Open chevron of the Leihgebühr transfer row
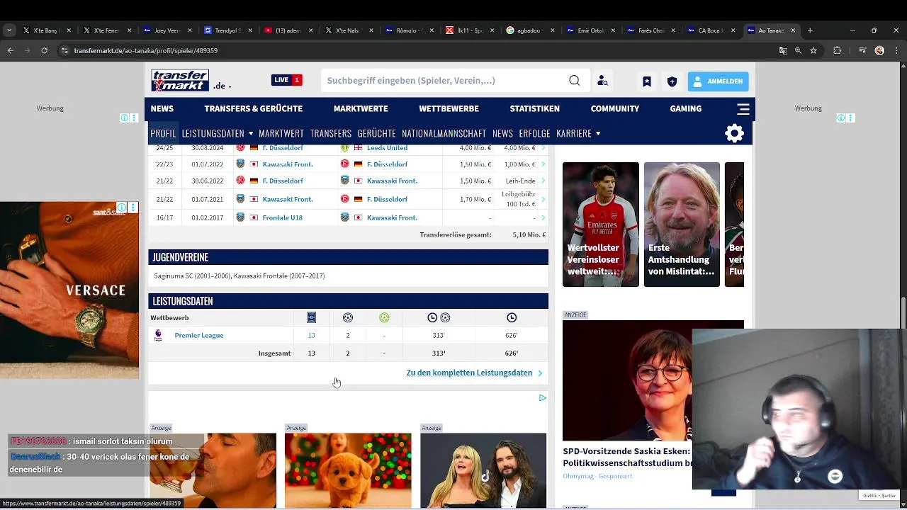Viewport: 907px width, 510px height. point(543,199)
